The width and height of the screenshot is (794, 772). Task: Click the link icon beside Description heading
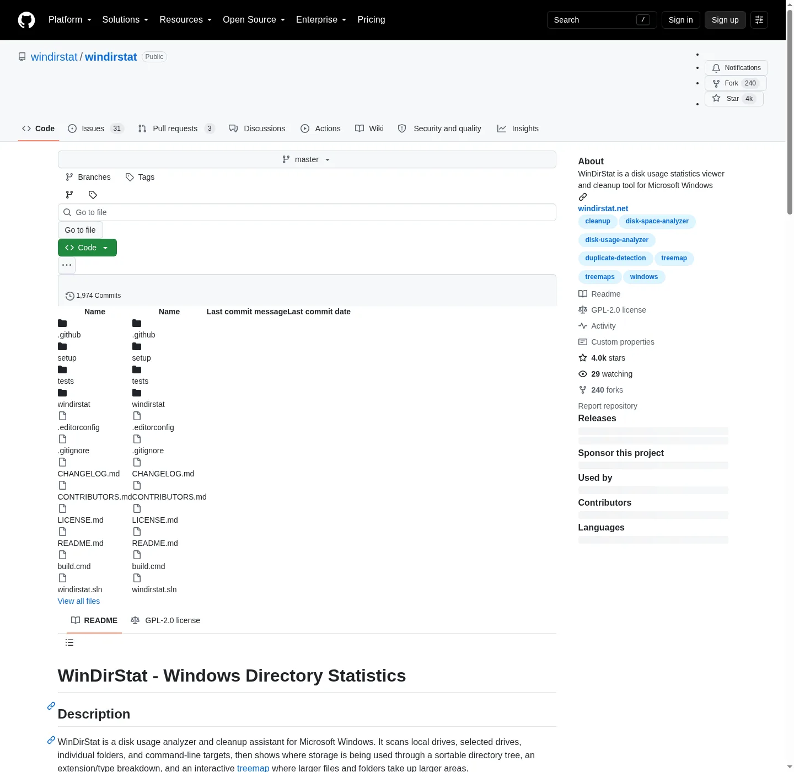pyautogui.click(x=51, y=706)
